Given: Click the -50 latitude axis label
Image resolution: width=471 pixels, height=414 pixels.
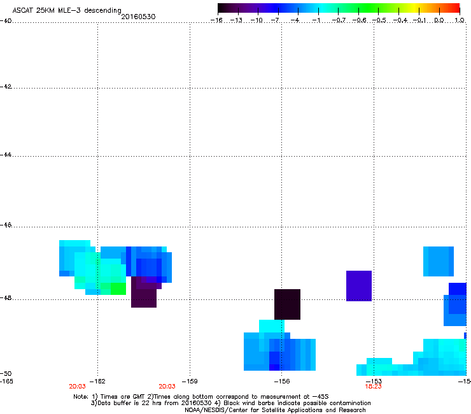Looking at the screenshot, I should (x=6, y=373).
